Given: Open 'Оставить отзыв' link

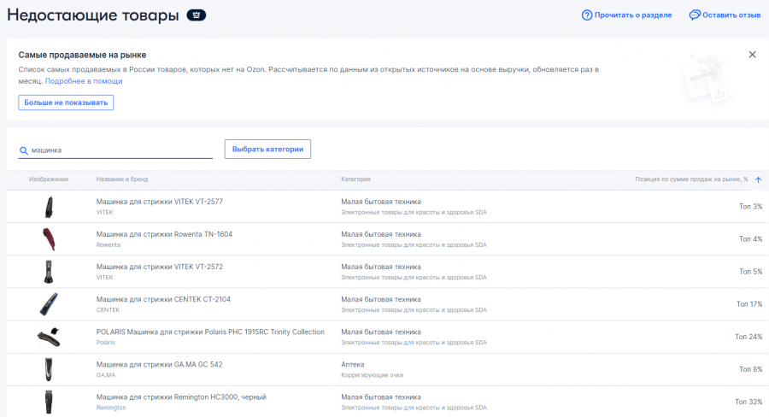Looking at the screenshot, I should coord(731,15).
